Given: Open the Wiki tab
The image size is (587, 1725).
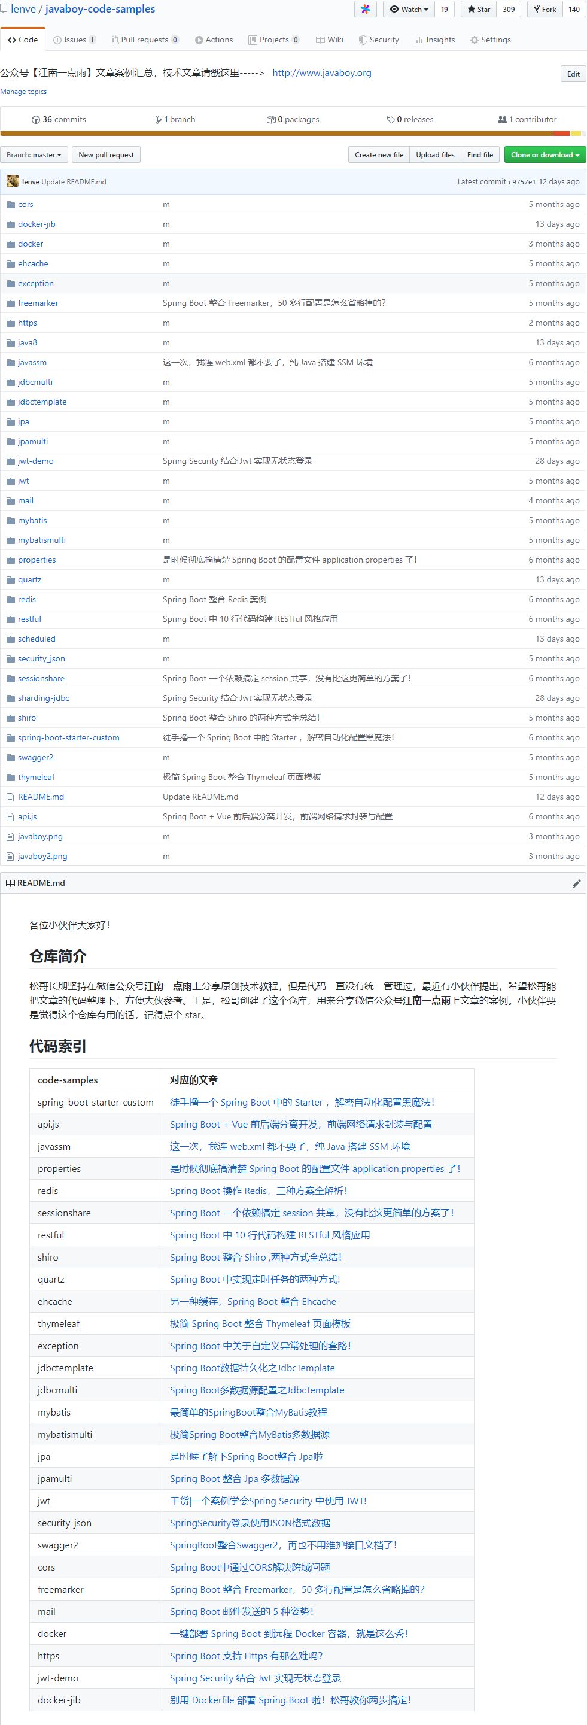Looking at the screenshot, I should [330, 40].
